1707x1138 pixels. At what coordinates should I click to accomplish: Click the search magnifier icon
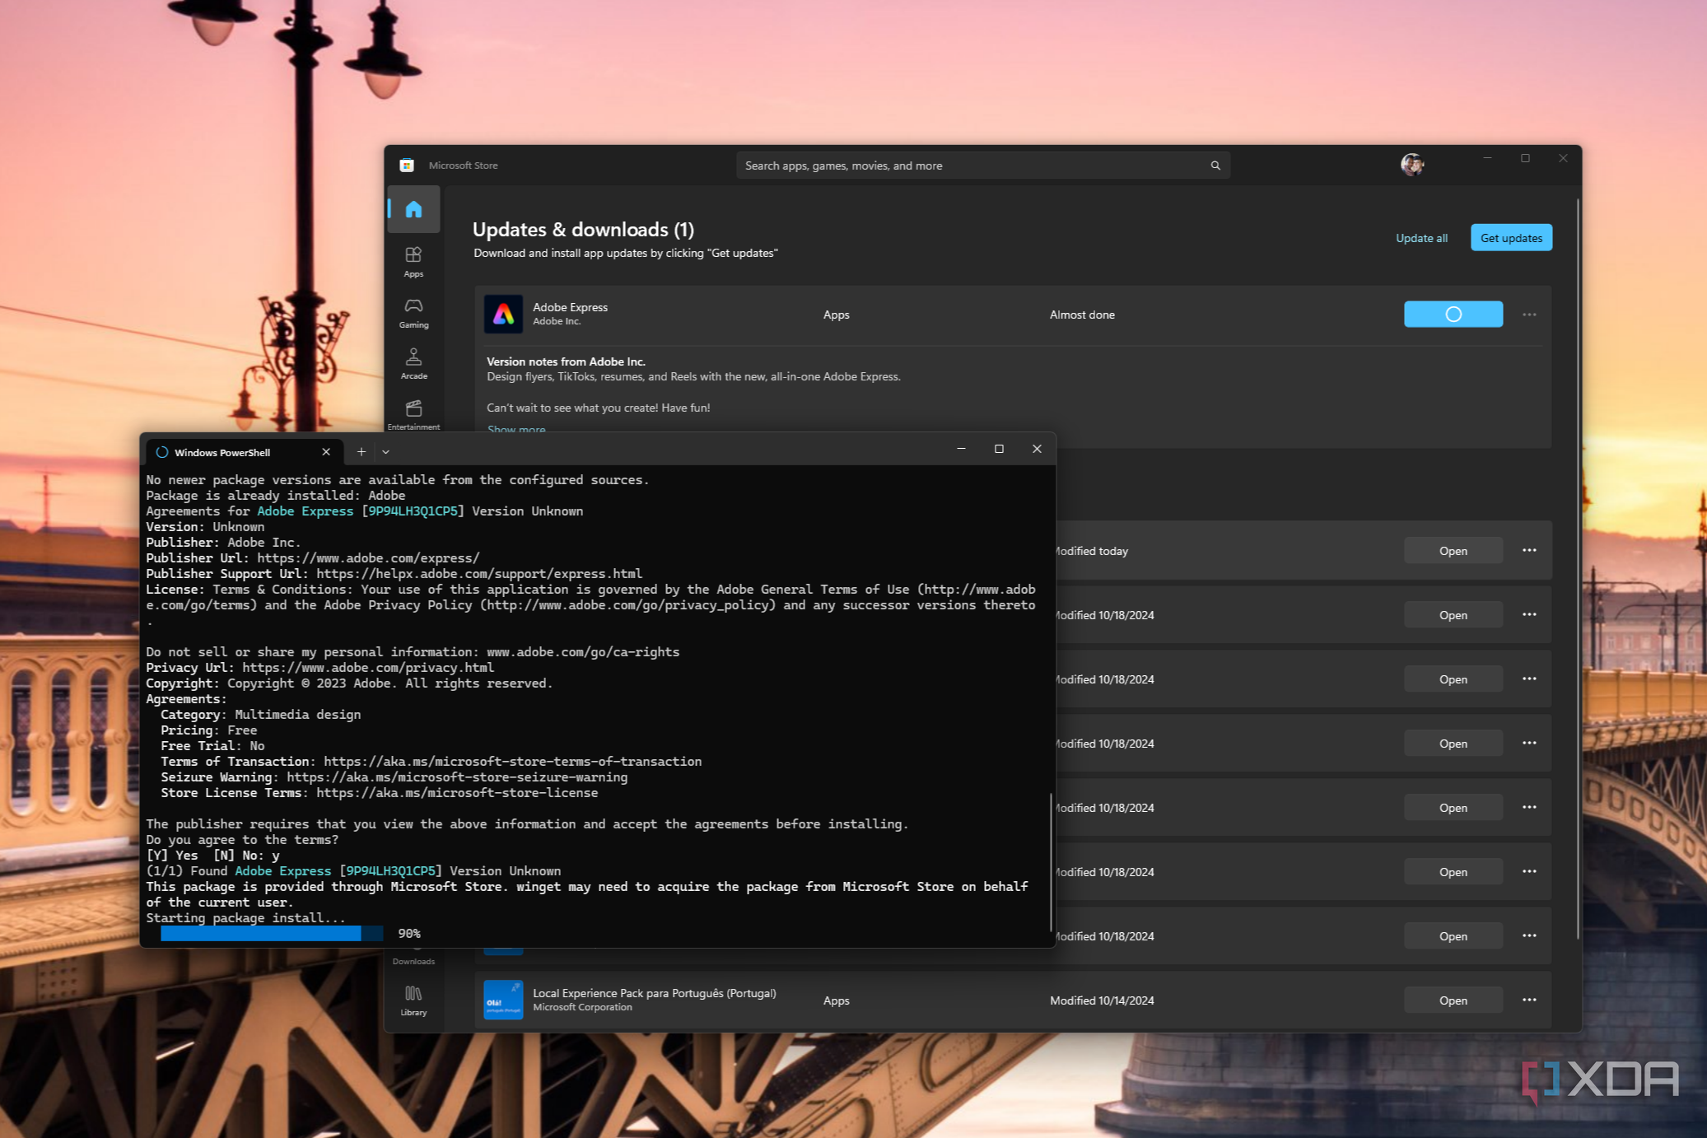click(x=1215, y=166)
